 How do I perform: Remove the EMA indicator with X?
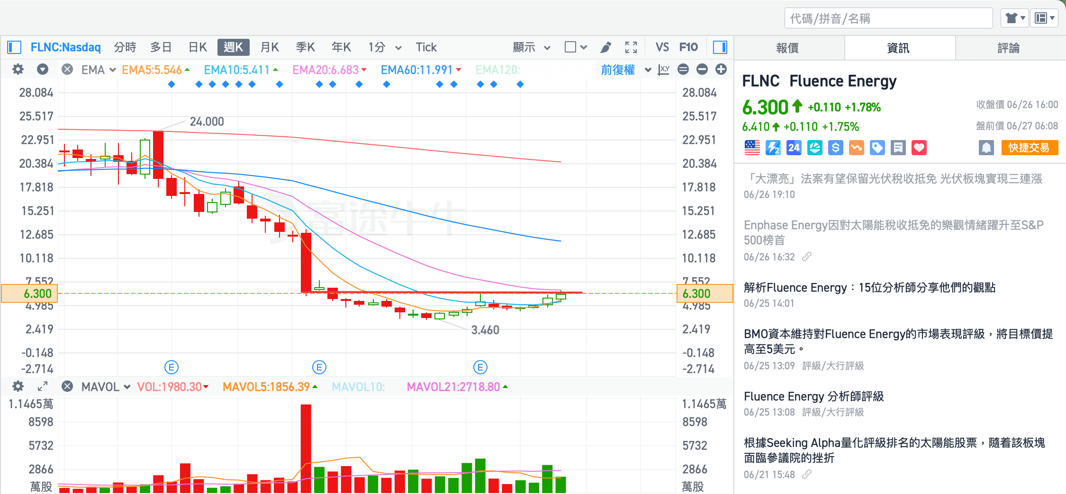[x=67, y=70]
